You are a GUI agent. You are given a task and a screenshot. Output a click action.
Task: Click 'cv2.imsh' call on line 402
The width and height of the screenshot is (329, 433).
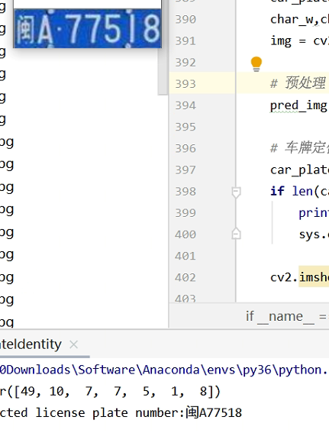299,277
